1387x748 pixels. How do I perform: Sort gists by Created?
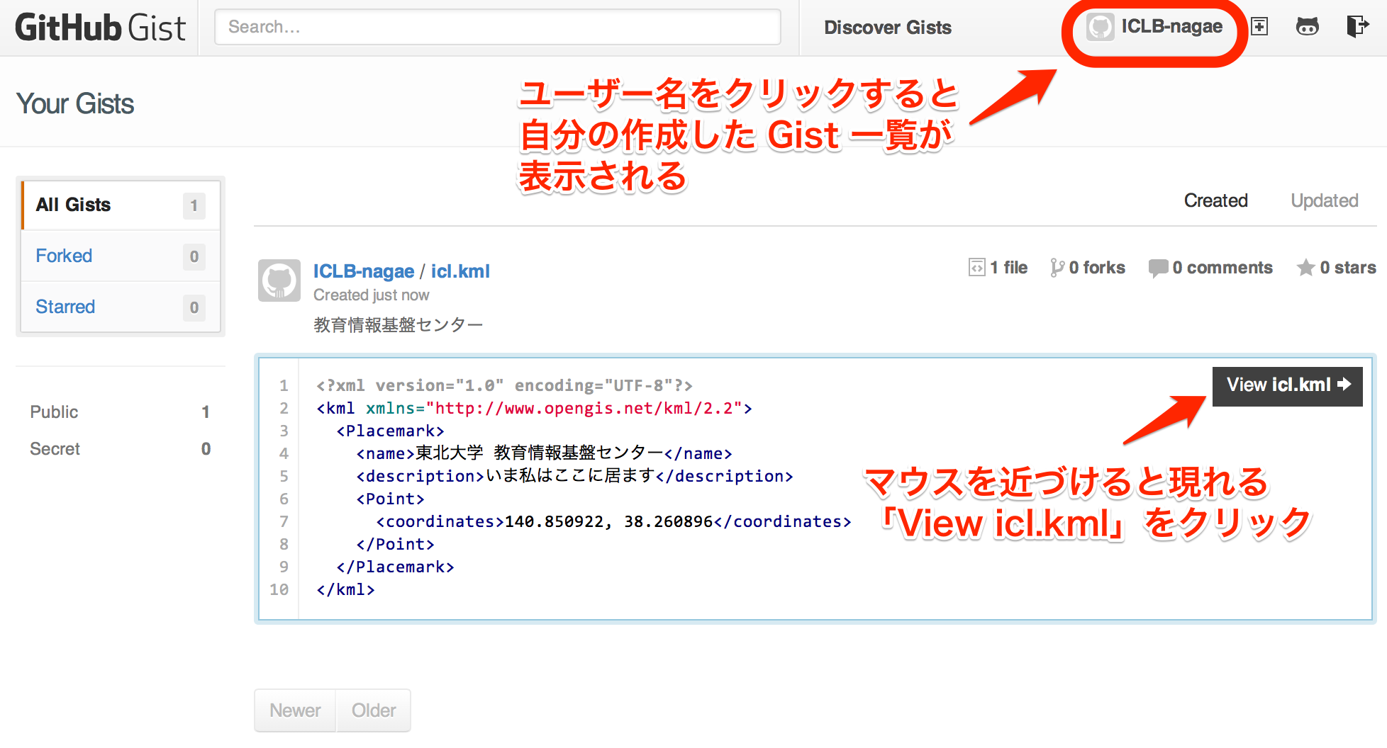pyautogui.click(x=1215, y=200)
